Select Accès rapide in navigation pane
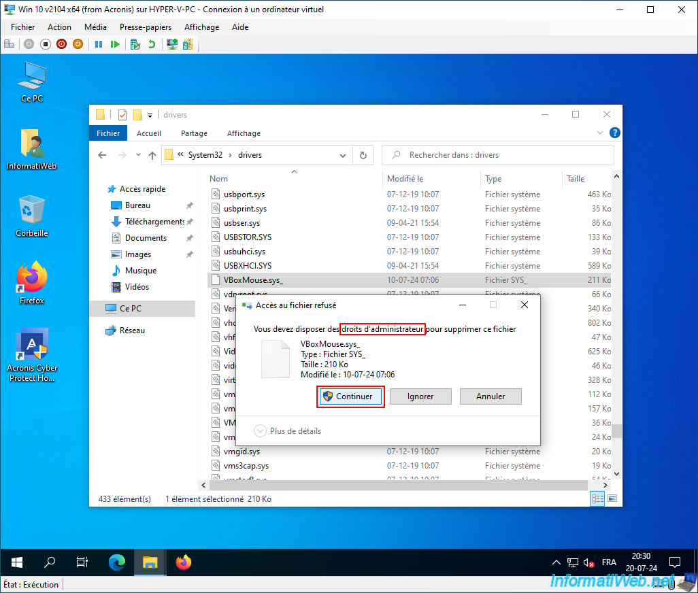 [x=136, y=189]
